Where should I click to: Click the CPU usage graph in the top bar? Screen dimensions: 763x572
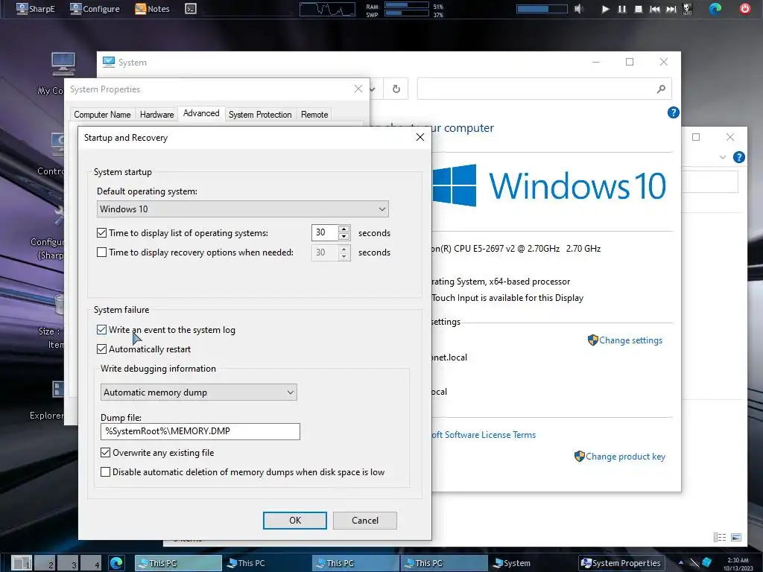point(327,9)
